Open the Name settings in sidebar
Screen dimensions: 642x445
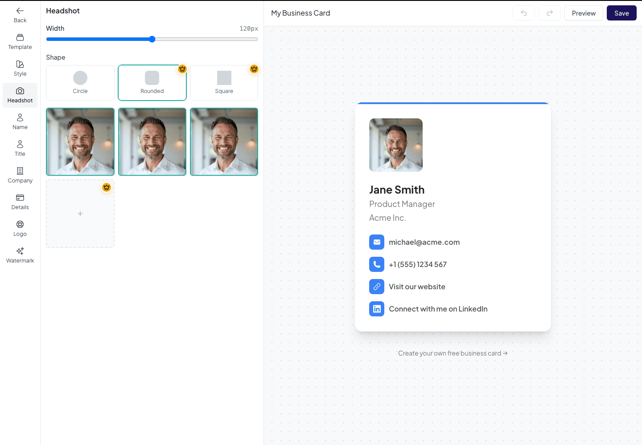[20, 122]
